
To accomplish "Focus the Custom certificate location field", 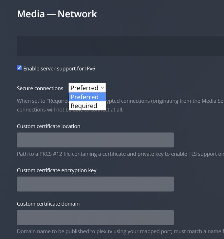I will click(x=95, y=140).
